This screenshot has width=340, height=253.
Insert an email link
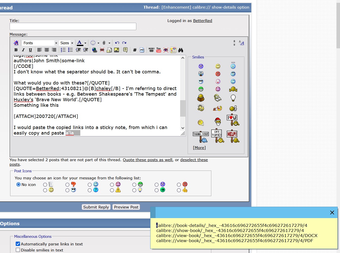(109, 50)
